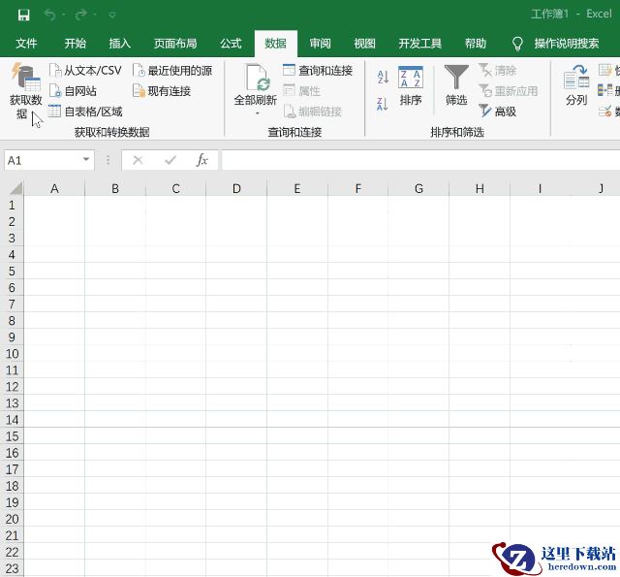Screen dimensions: 620x577
Task: Click the sort ascending A-Z icon
Action: coord(383,77)
